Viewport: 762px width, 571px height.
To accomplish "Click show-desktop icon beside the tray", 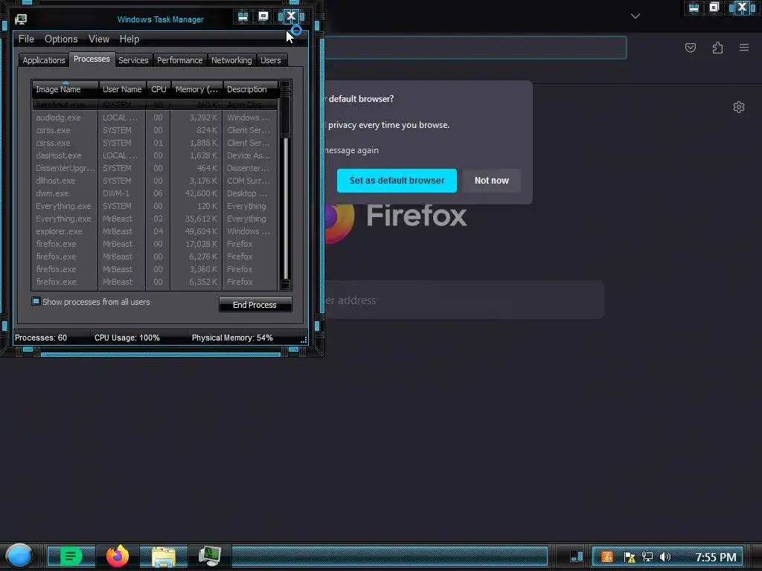I will click(577, 556).
